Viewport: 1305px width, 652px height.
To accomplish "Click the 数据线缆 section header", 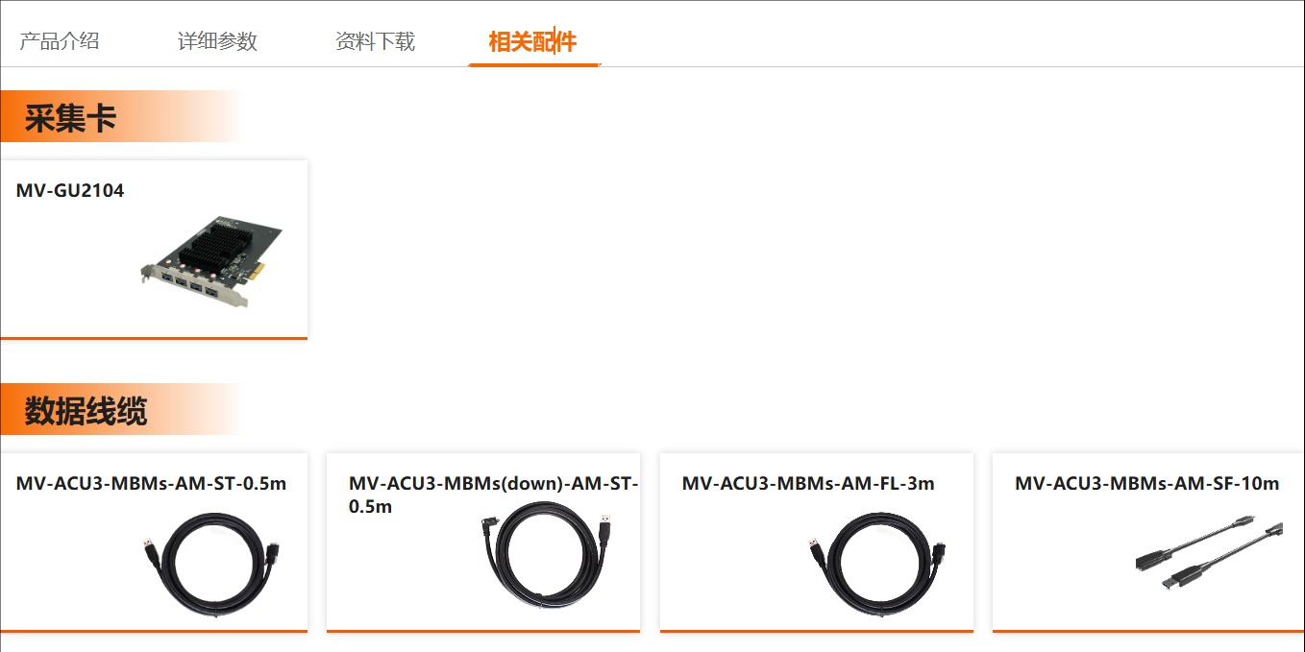I will [x=86, y=410].
